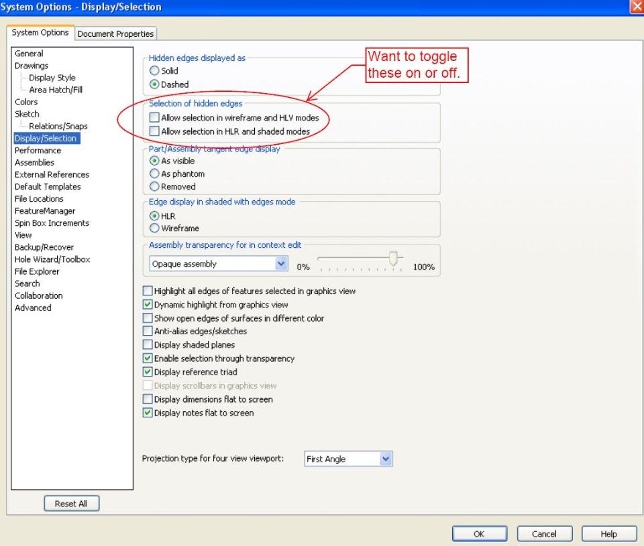This screenshot has height=546, width=644.
Task: Uncheck Display notes flat to screen
Action: click(148, 413)
